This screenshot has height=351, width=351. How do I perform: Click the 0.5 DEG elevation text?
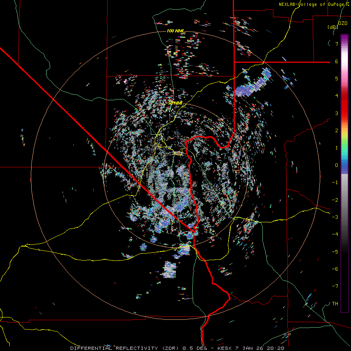coord(195,348)
